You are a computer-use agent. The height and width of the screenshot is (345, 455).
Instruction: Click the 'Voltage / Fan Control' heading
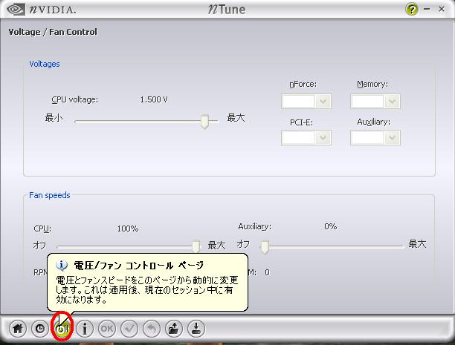pyautogui.click(x=53, y=32)
